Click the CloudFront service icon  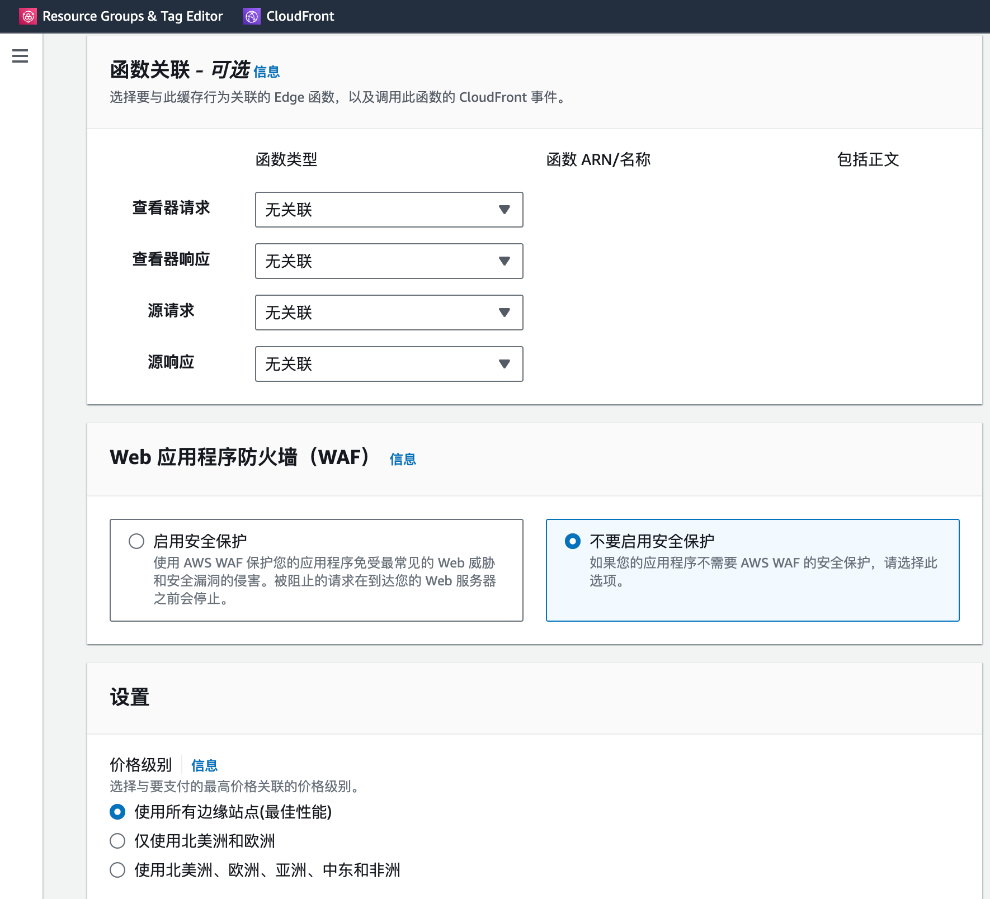(x=252, y=16)
